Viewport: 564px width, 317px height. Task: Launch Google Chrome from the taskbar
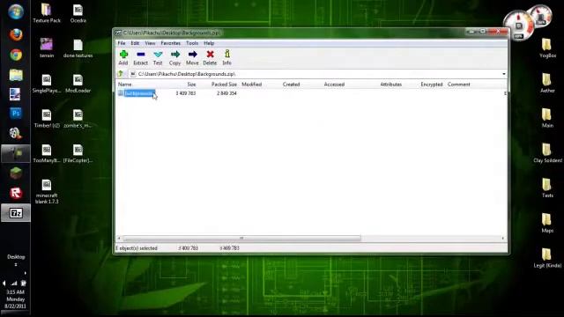point(16,55)
